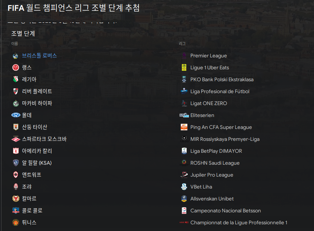Click the 레기아 club badge icon

pos(16,79)
